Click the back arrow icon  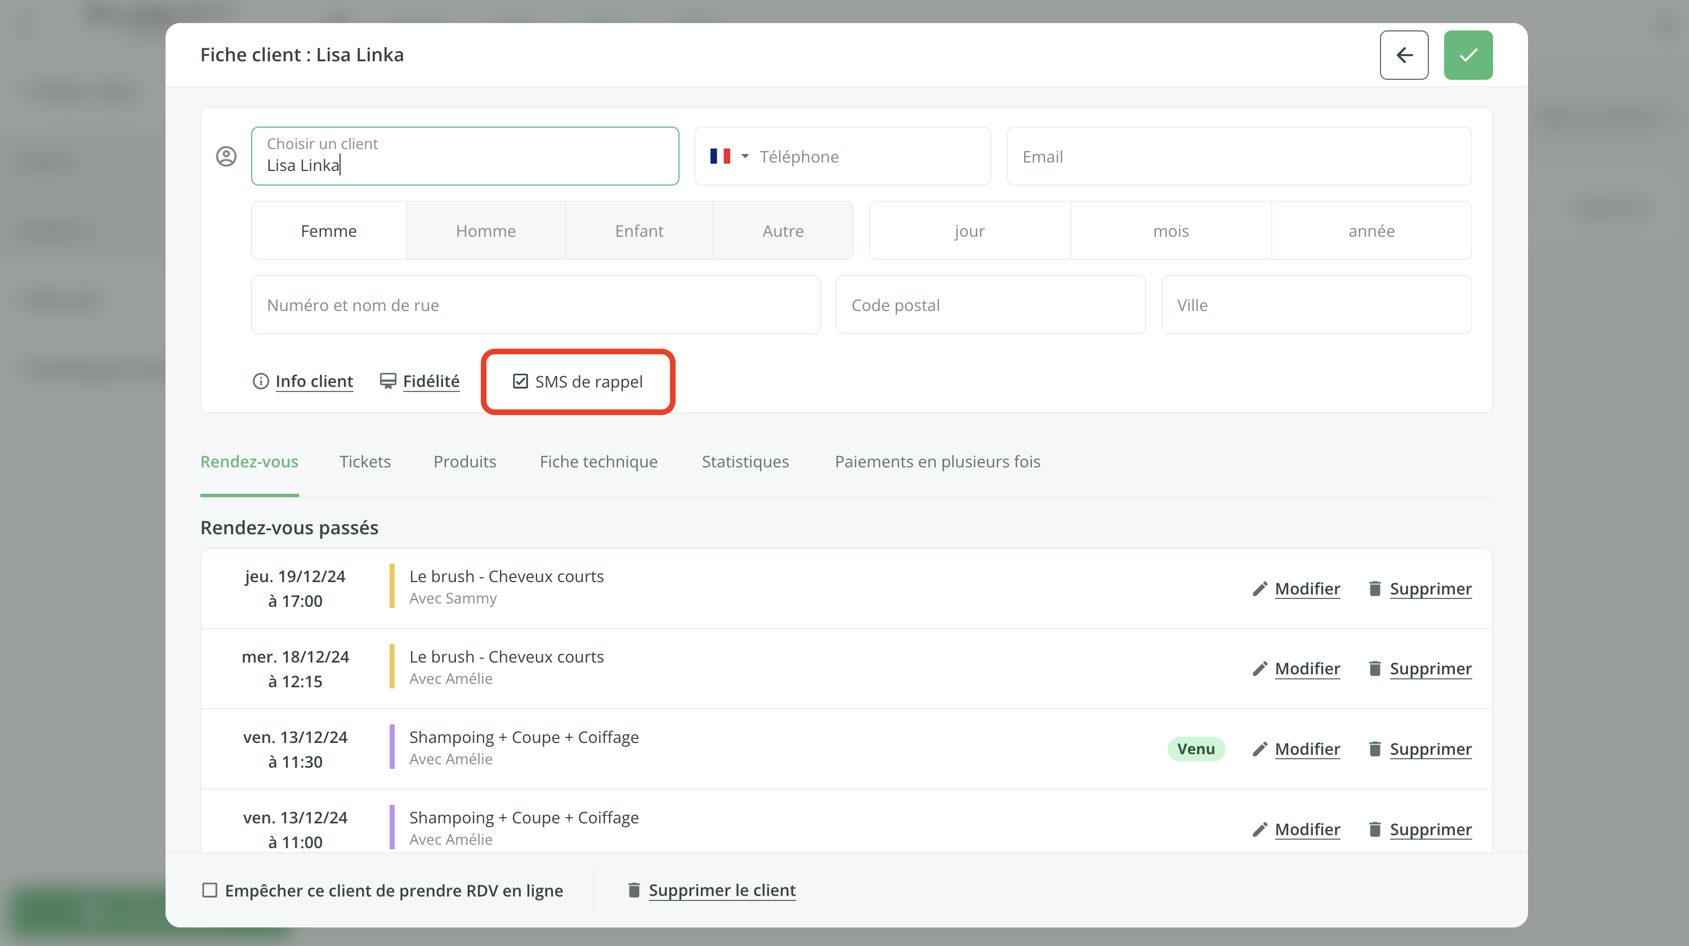(1404, 55)
